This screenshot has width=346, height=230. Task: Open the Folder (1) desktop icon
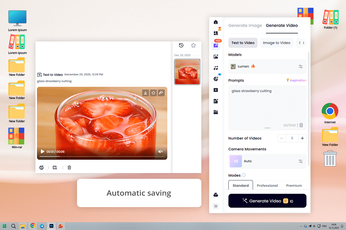(330, 19)
